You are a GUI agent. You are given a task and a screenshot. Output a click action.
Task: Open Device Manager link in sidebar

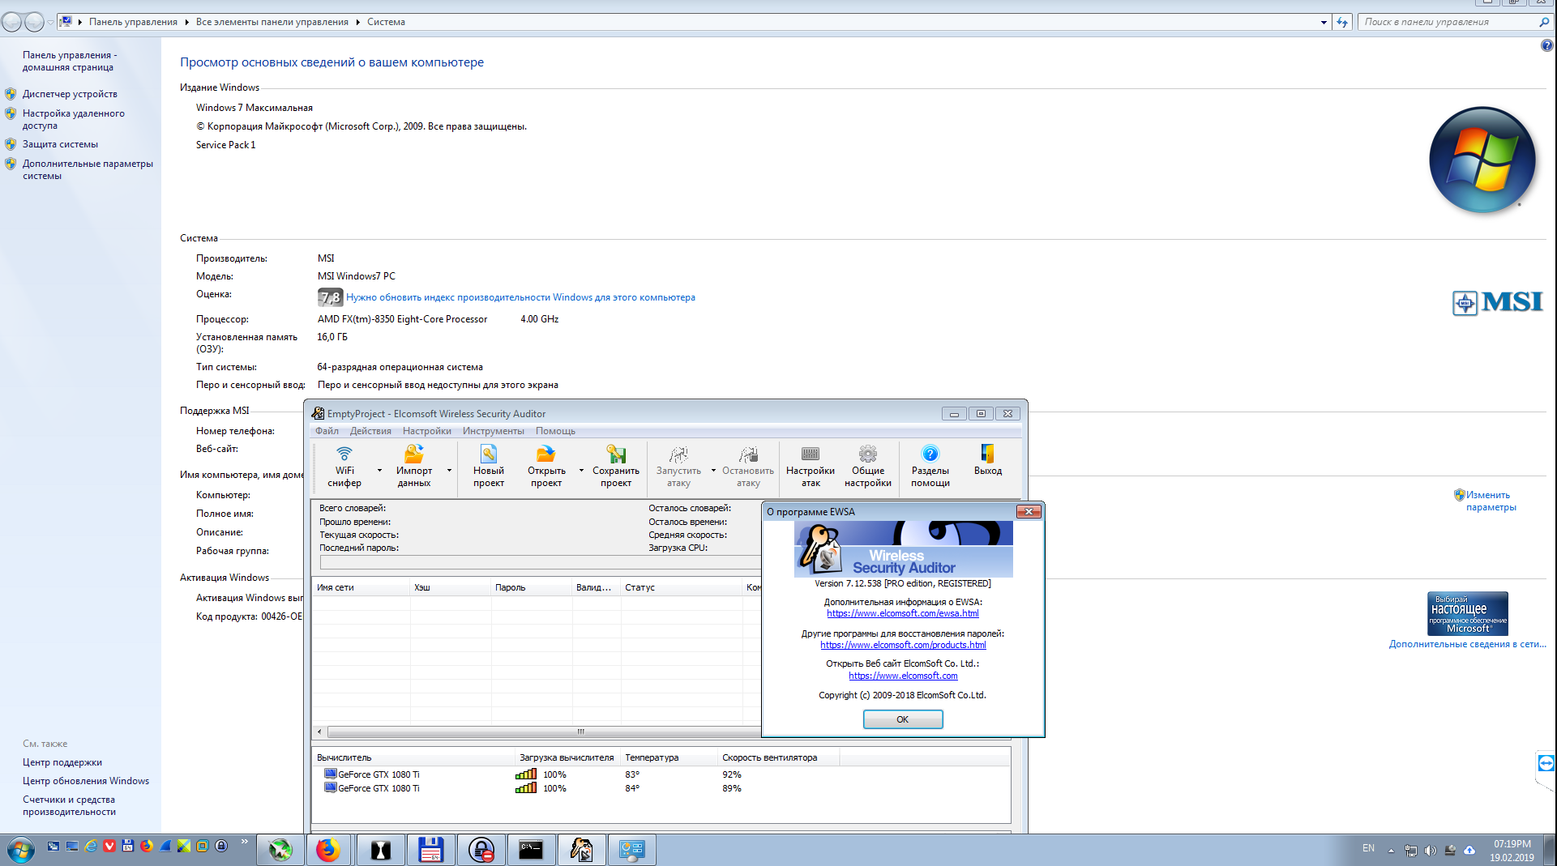pos(70,94)
